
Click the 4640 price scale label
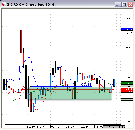point(129,19)
